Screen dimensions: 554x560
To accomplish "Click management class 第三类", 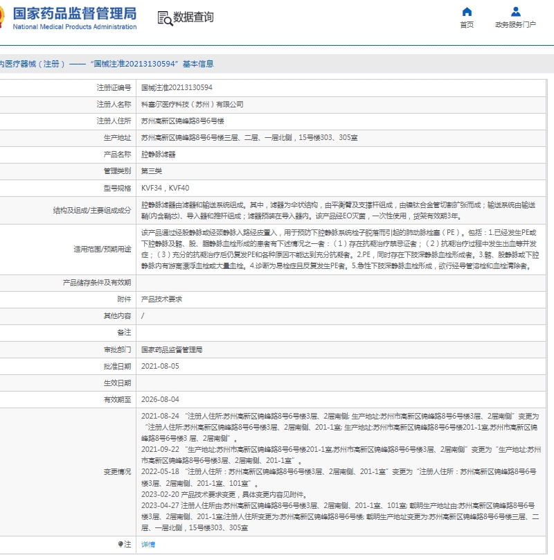I will pyautogui.click(x=152, y=170).
